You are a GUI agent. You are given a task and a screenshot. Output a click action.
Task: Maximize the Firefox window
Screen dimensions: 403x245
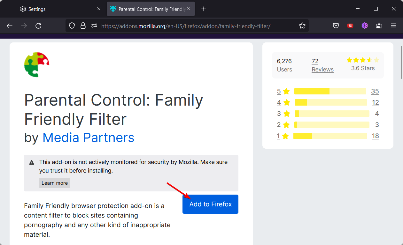[x=376, y=9]
